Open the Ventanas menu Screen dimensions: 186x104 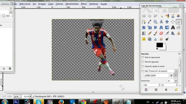[94, 4]
